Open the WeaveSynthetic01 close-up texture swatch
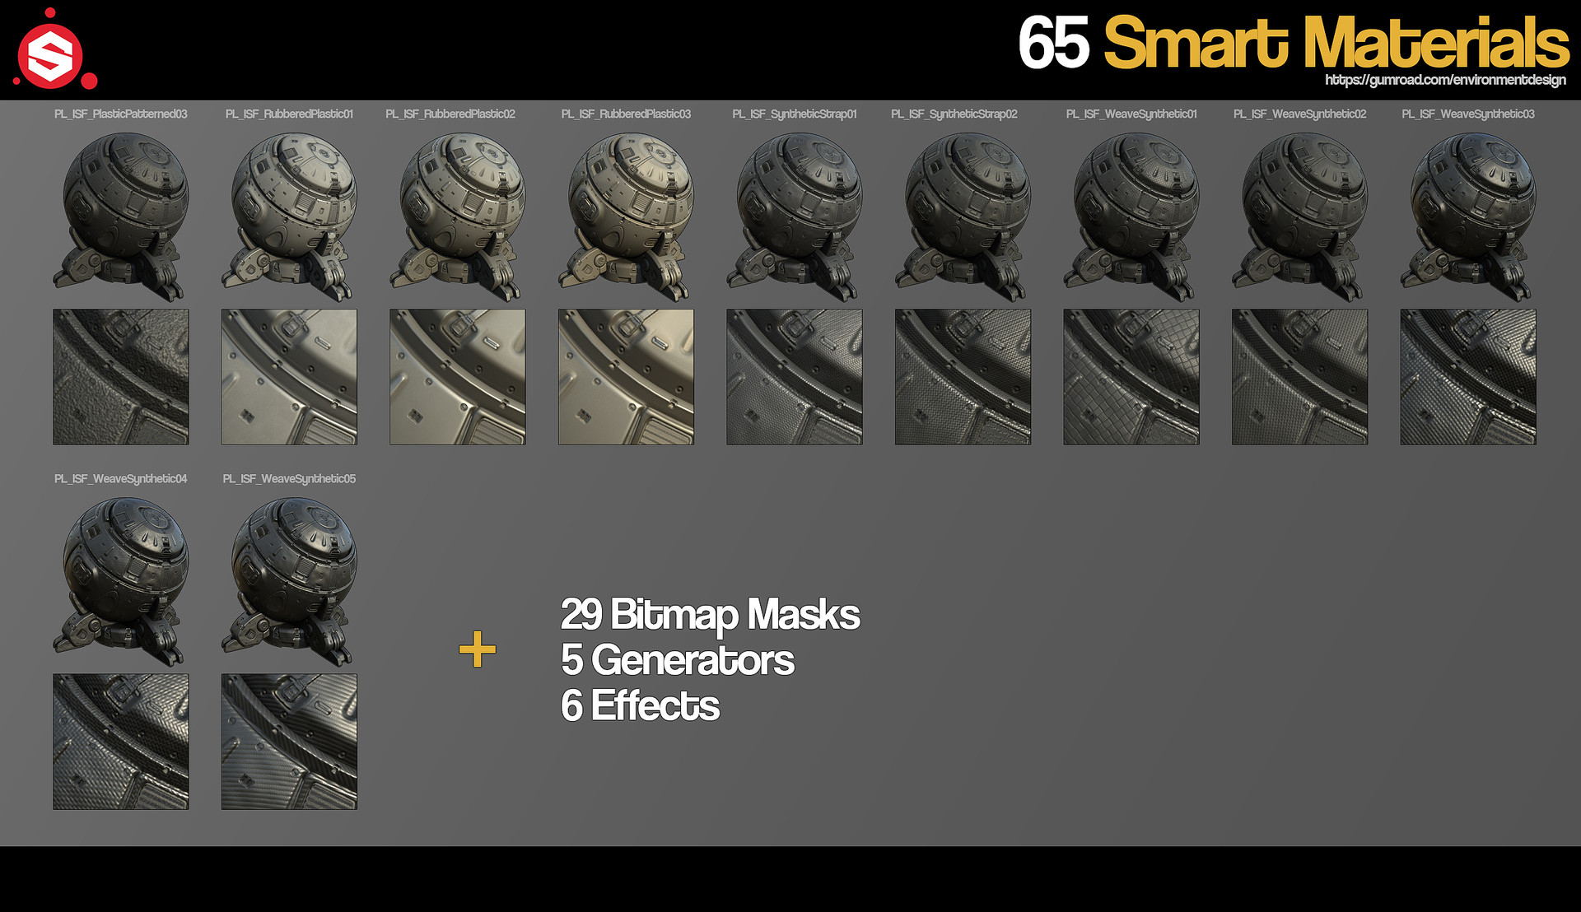 pyautogui.click(x=1131, y=377)
